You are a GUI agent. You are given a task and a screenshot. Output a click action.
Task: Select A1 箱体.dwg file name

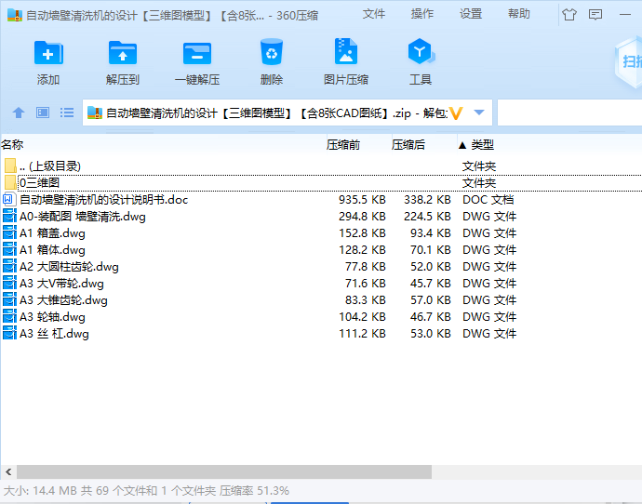point(52,250)
